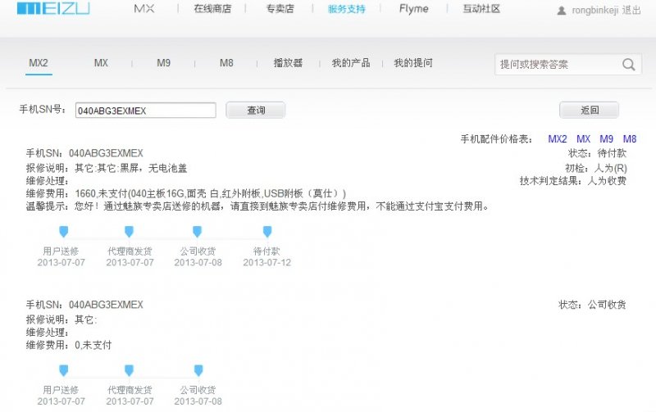Click the 初检：人为(R) text
This screenshot has height=412, width=656.
[x=596, y=169]
